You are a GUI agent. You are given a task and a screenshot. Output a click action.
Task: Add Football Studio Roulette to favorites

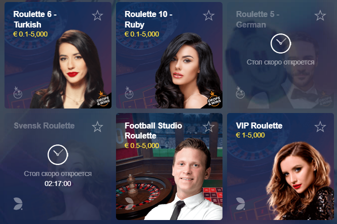208,126
